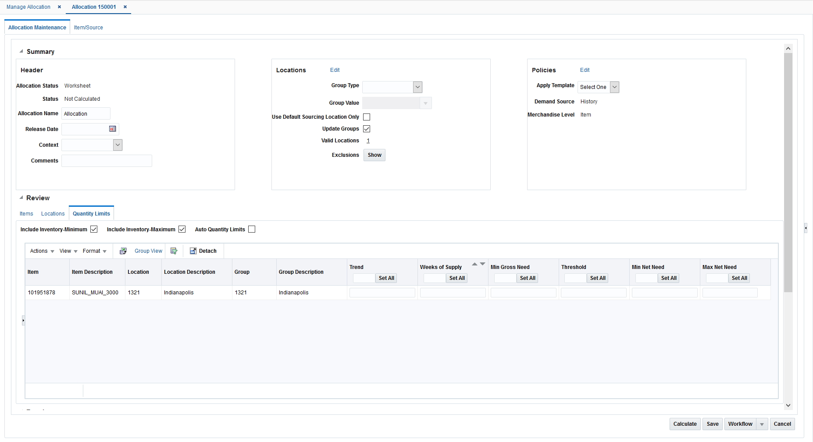Detach the Quantity Limits table
This screenshot has height=442, width=813.
203,251
